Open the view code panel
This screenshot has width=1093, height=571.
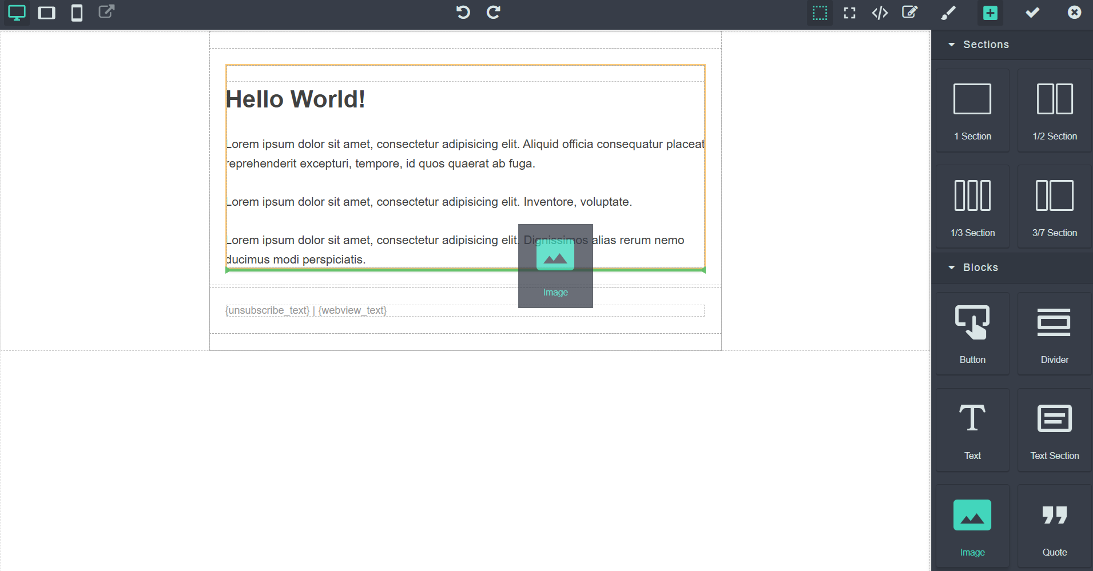tap(880, 13)
